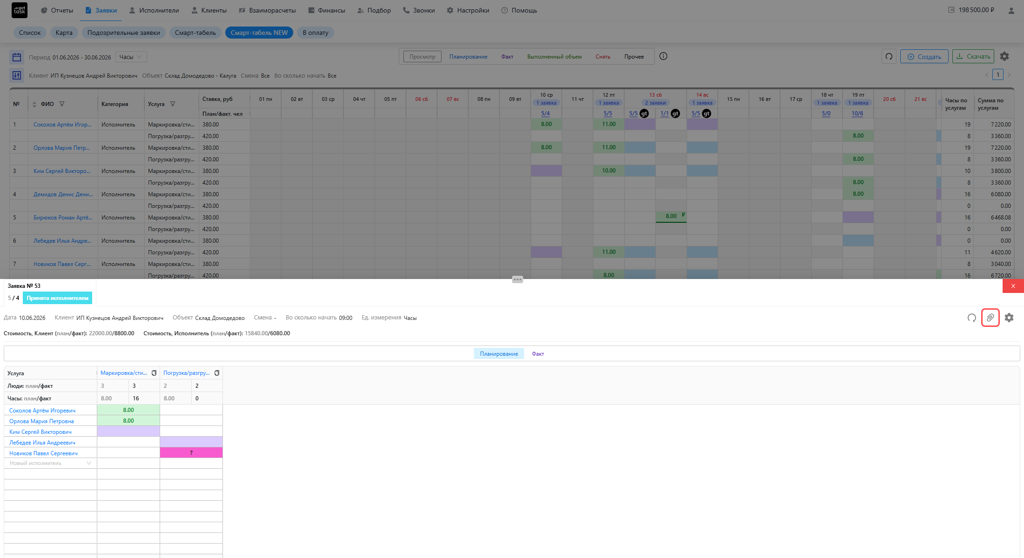This screenshot has width=1024, height=558.
Task: Switch mode to Планирование
Action: click(x=468, y=57)
